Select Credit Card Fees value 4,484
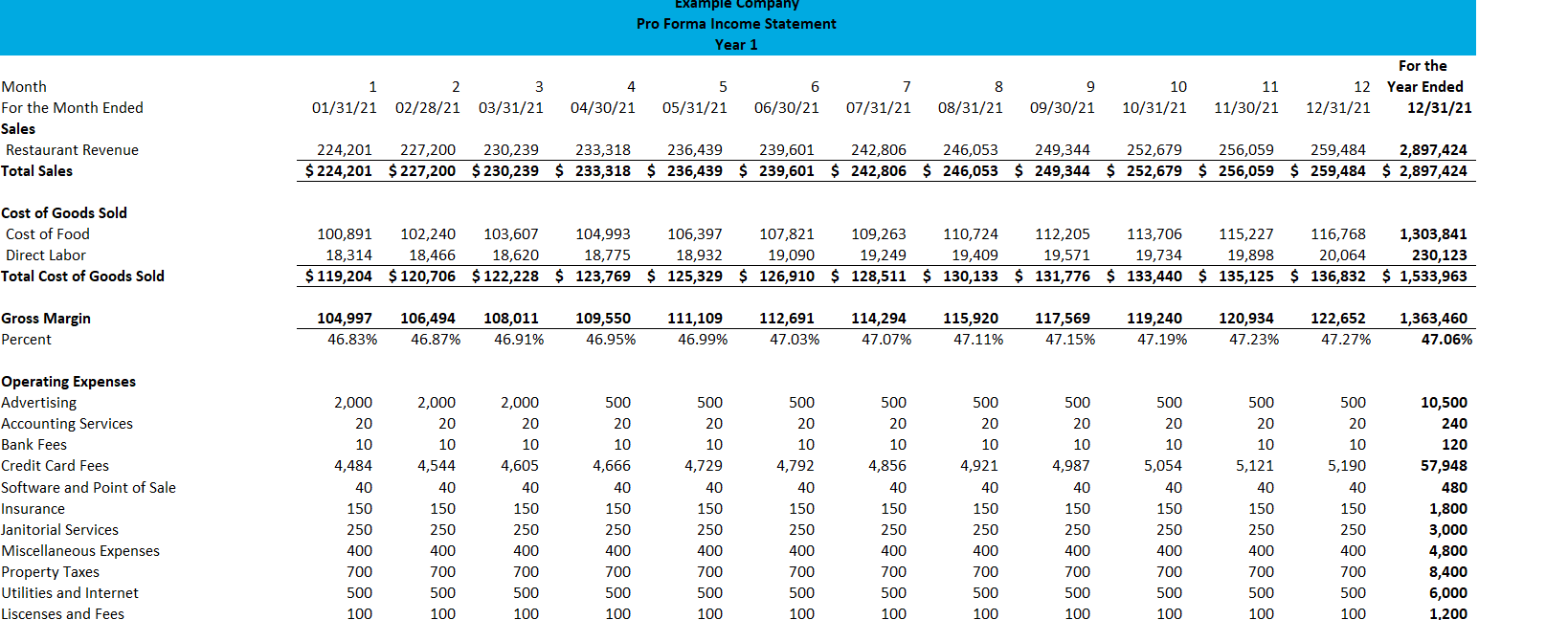 click(x=353, y=466)
